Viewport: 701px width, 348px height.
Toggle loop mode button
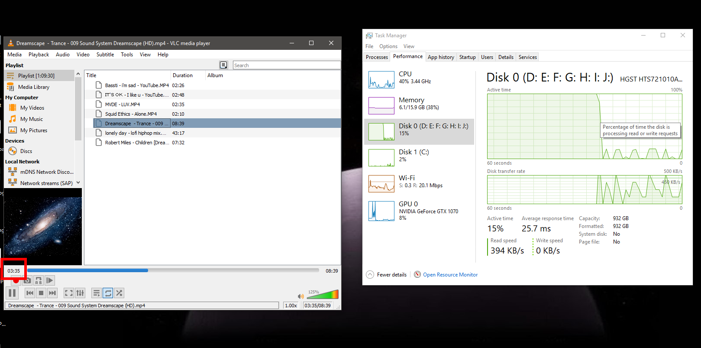click(108, 293)
